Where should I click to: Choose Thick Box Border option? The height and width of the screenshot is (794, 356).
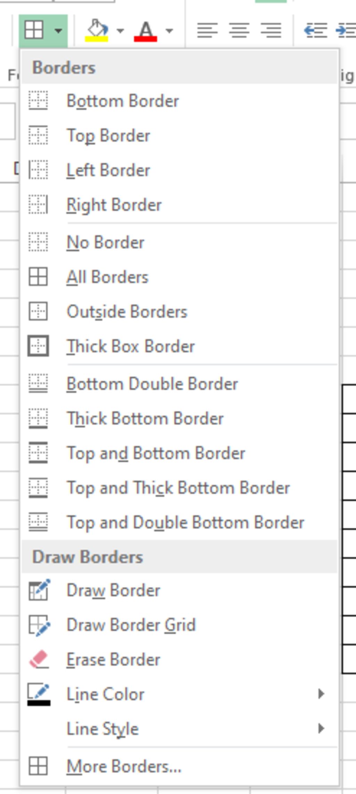pos(130,347)
